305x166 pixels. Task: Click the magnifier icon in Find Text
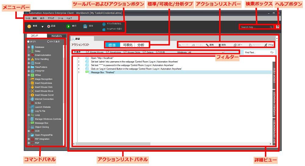(x=272, y=52)
